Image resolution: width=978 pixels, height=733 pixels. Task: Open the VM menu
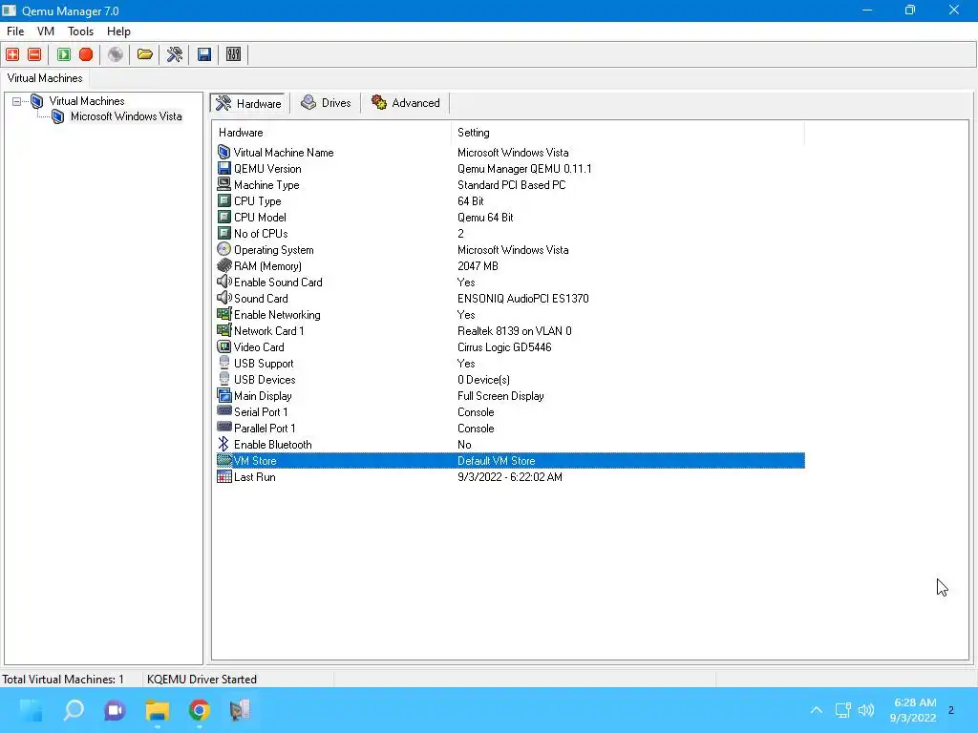point(46,31)
